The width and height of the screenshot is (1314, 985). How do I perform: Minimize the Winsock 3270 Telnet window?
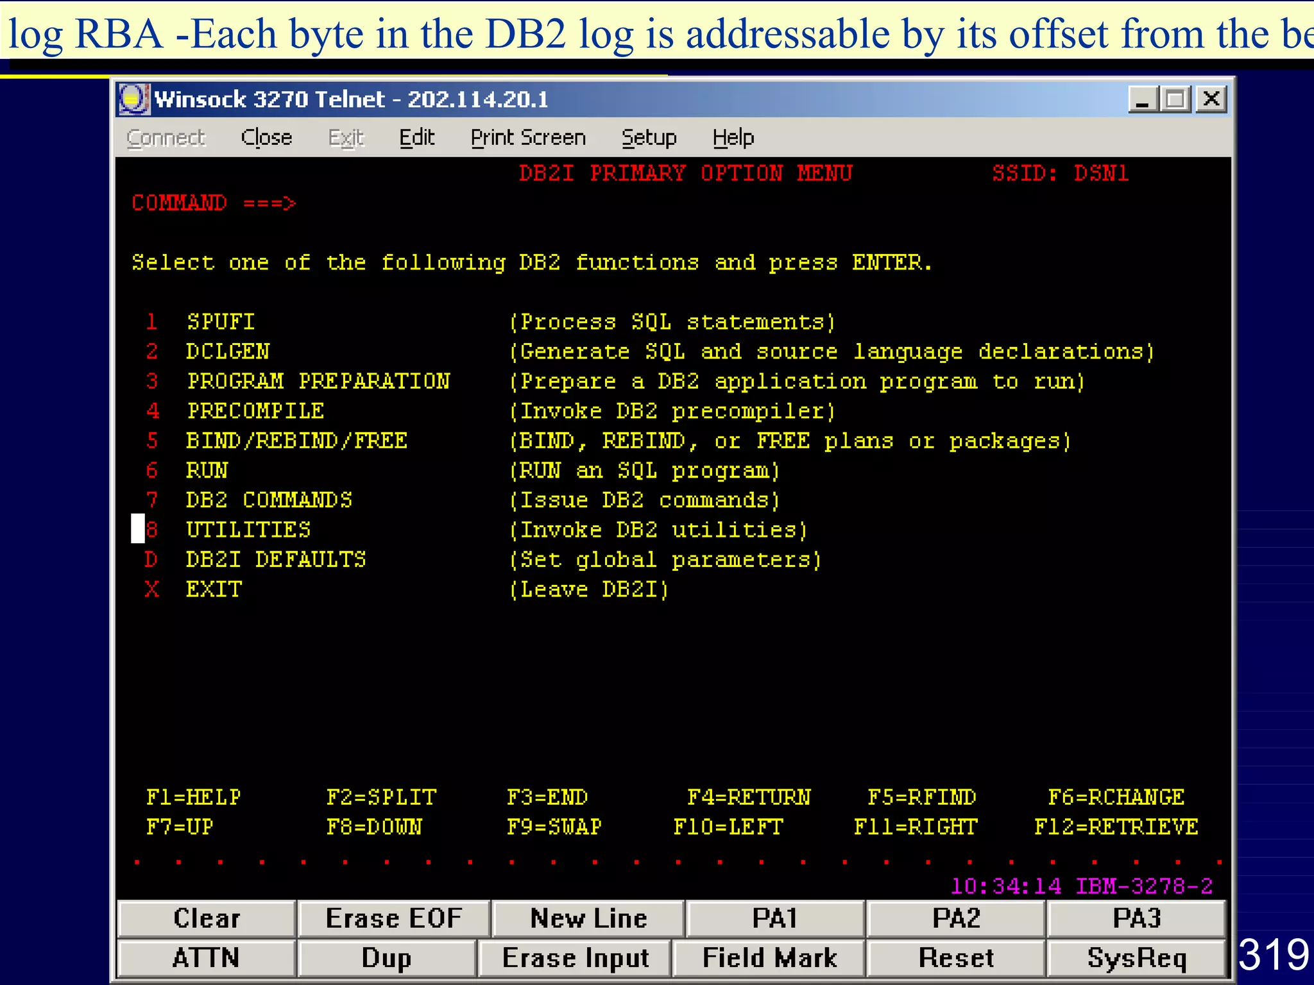pos(1143,99)
